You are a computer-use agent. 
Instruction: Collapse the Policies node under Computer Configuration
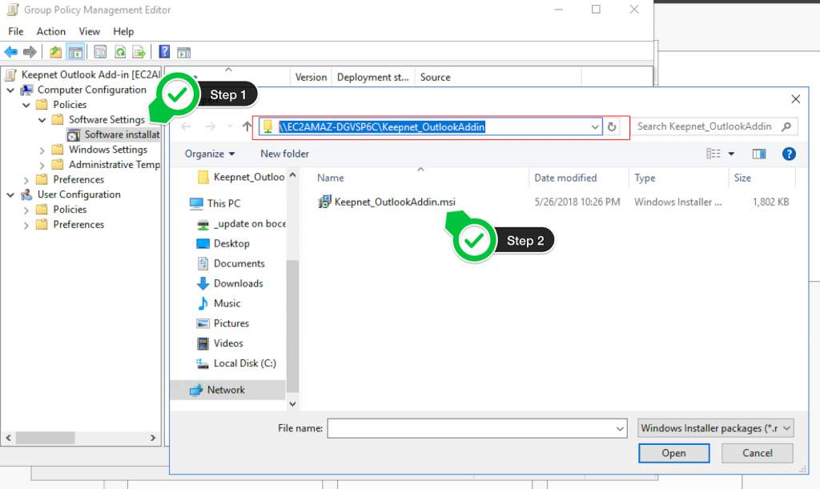[26, 105]
